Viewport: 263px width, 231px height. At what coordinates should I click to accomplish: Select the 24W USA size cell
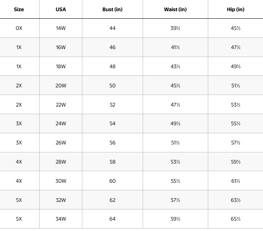point(61,124)
